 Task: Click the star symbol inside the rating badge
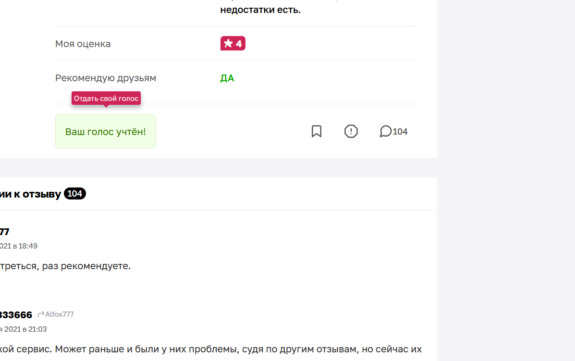coord(228,43)
